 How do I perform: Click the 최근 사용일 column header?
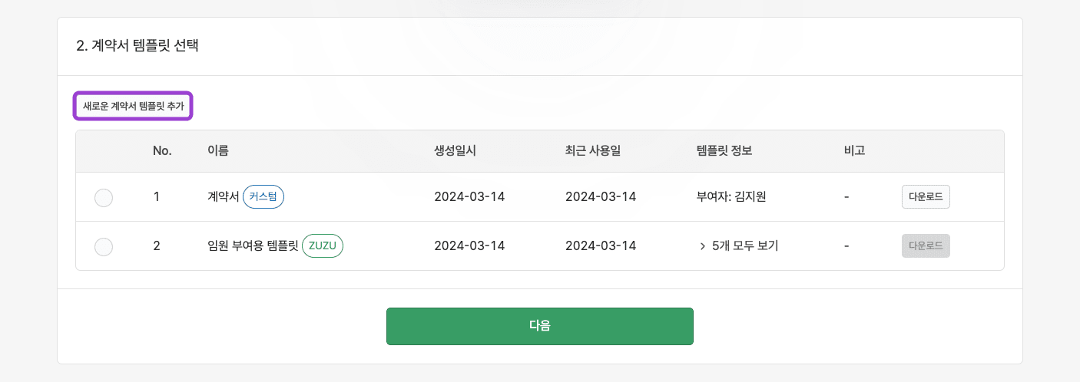coord(593,151)
